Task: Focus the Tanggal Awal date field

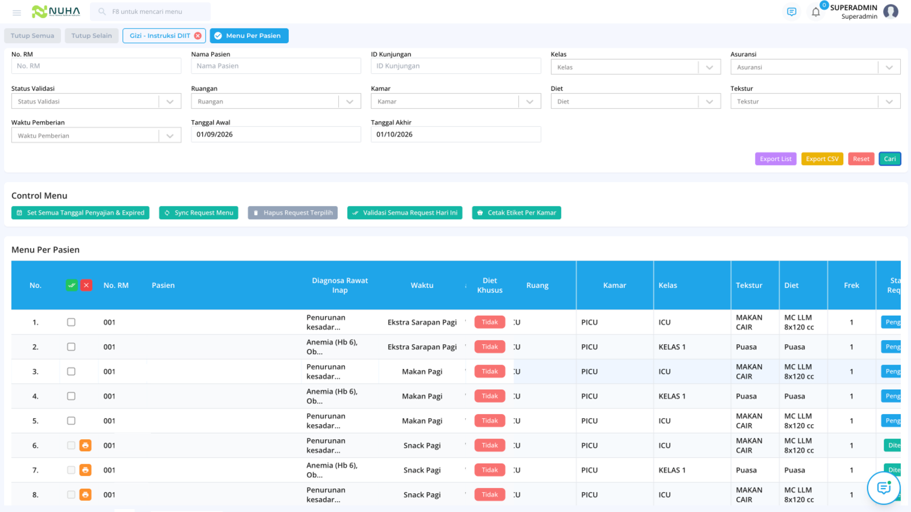Action: point(276,134)
